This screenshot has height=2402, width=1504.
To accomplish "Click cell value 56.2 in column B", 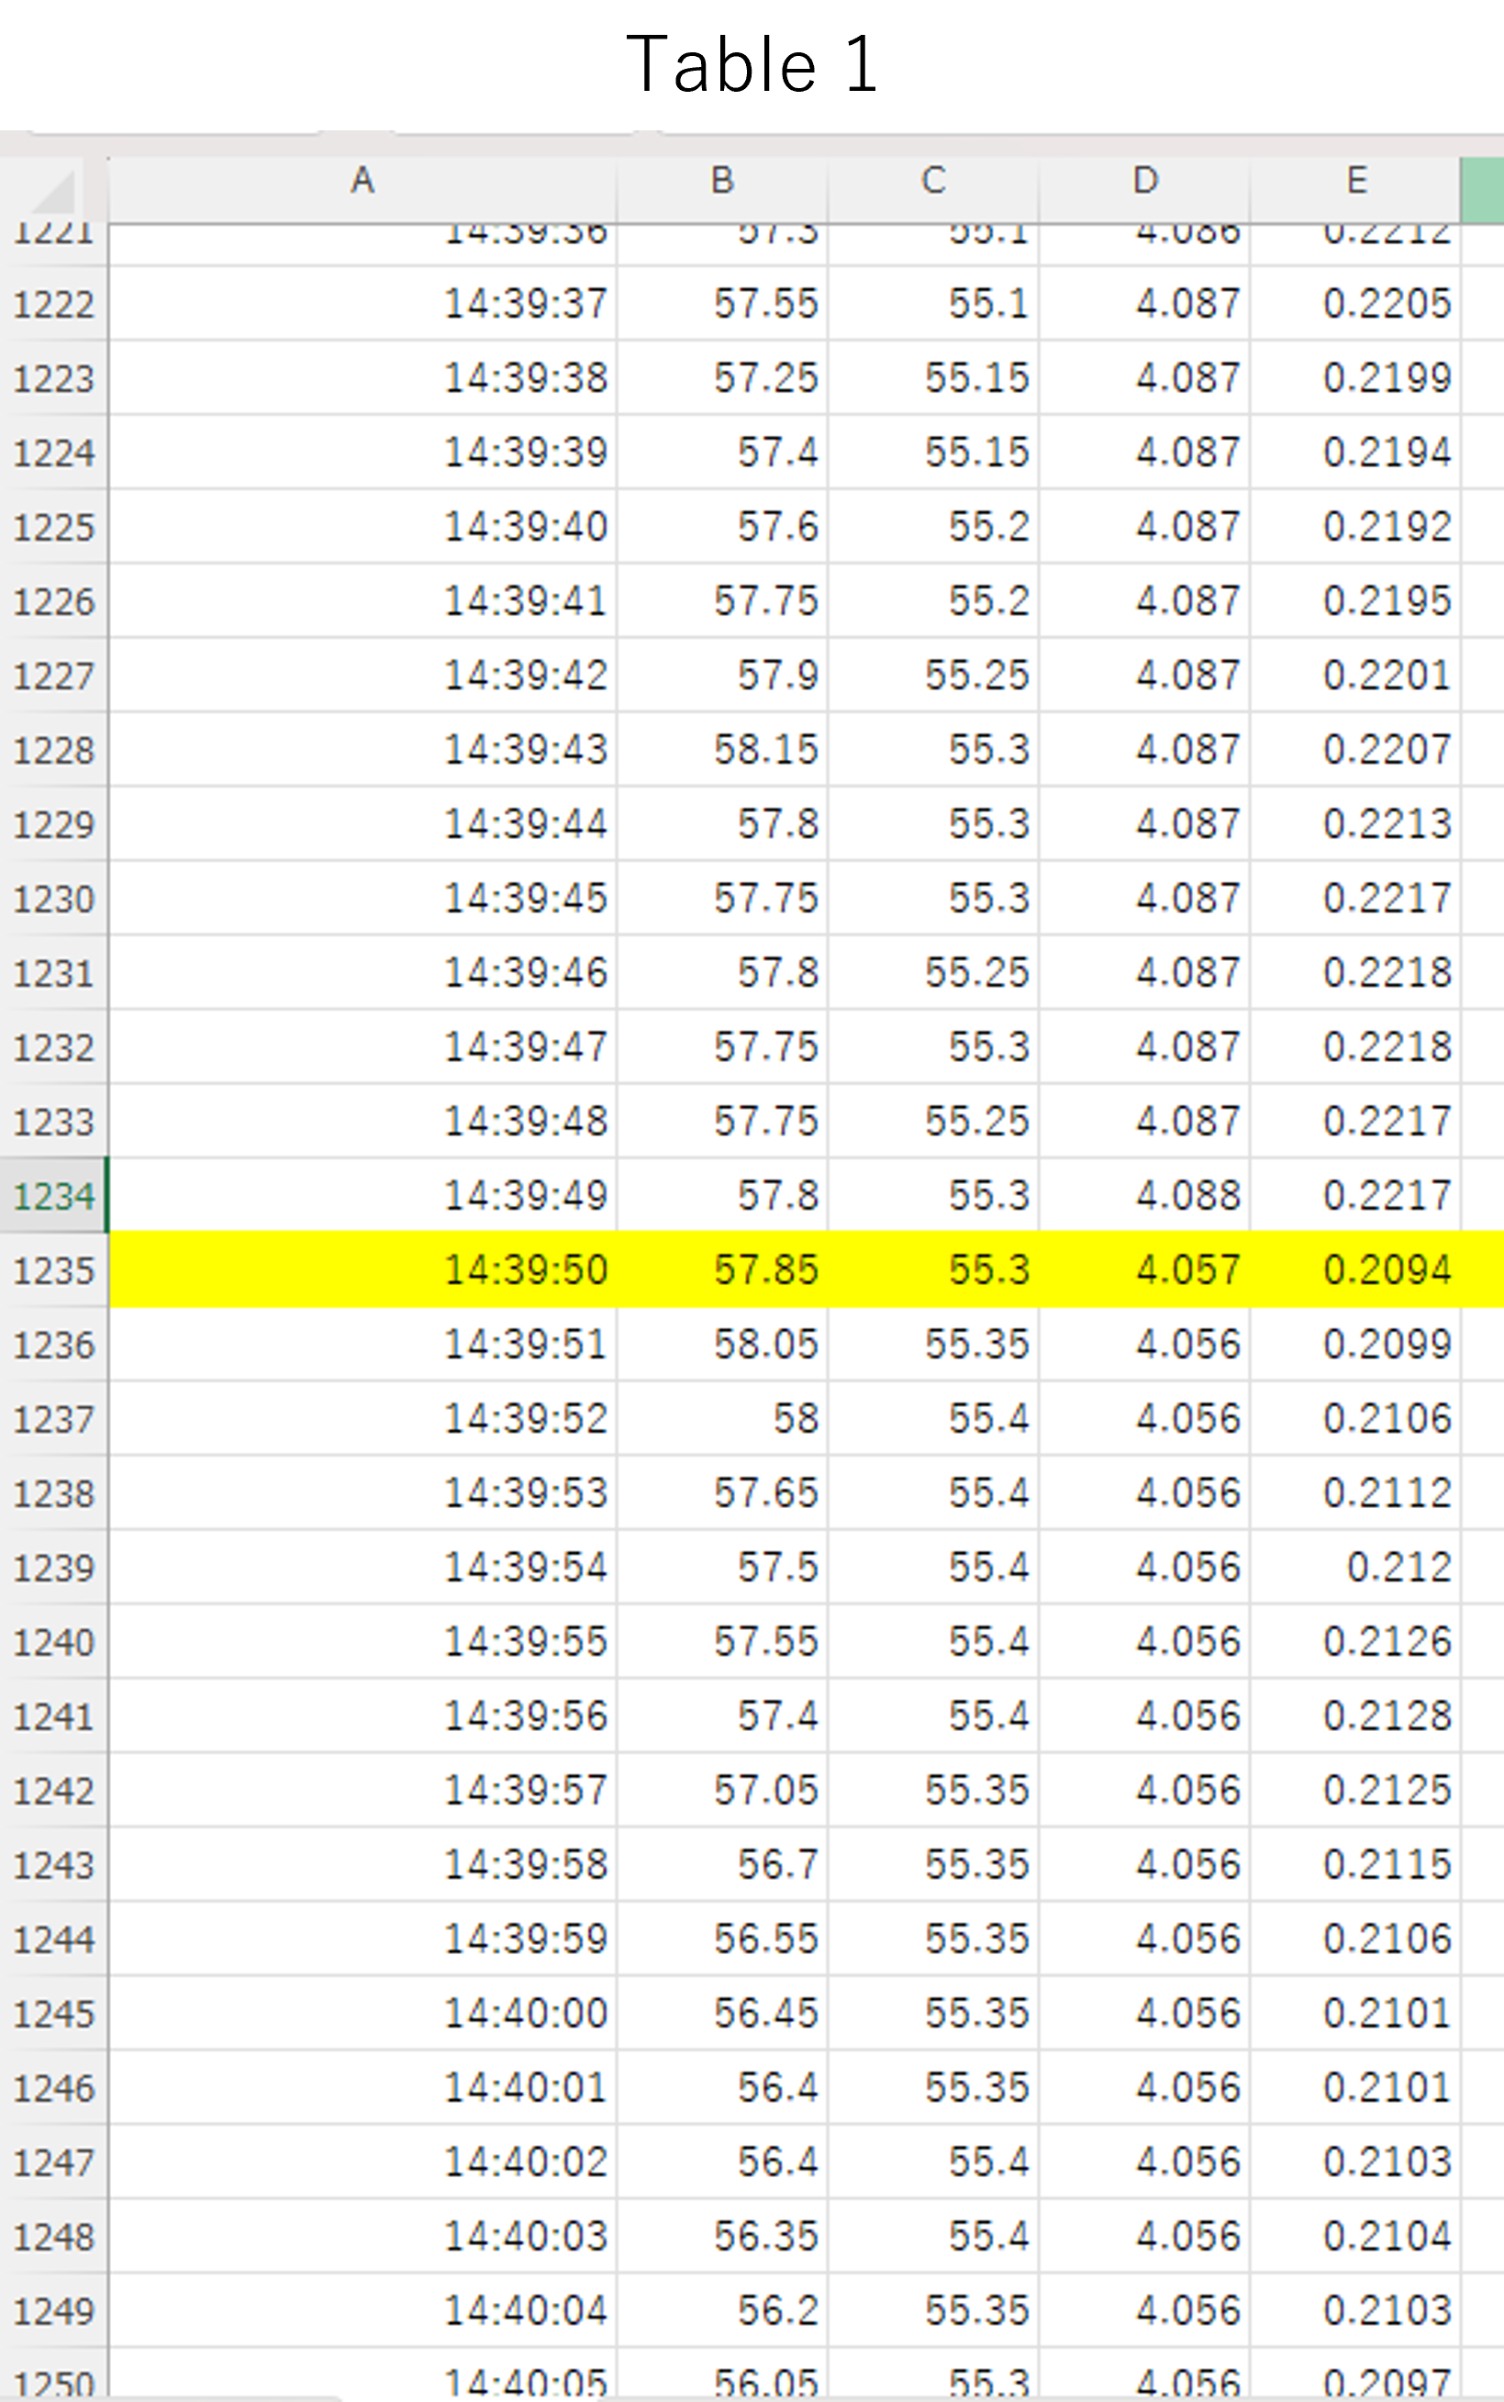I will (722, 2309).
